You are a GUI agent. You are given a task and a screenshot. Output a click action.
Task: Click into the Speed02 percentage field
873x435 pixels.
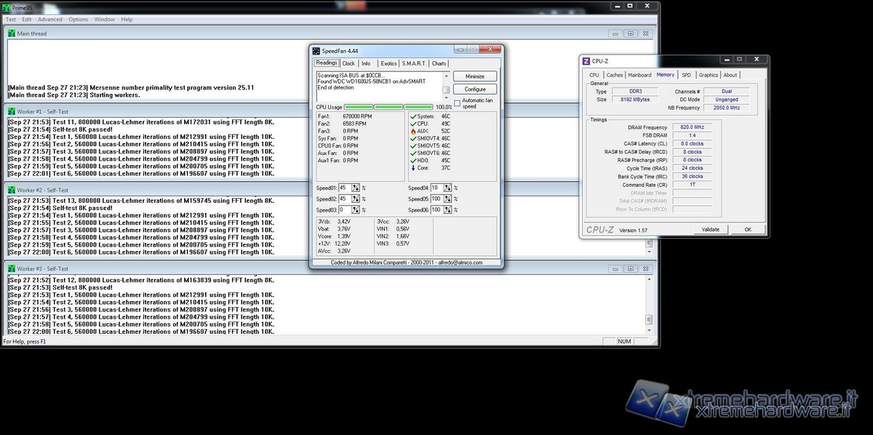click(345, 199)
